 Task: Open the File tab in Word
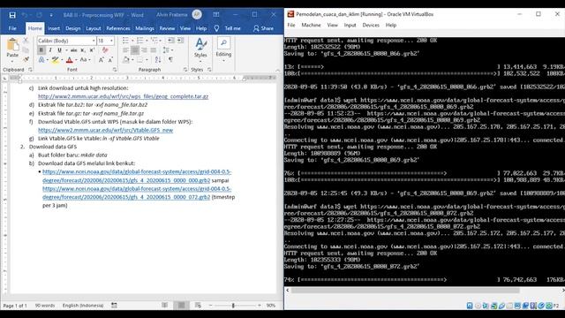[12, 28]
